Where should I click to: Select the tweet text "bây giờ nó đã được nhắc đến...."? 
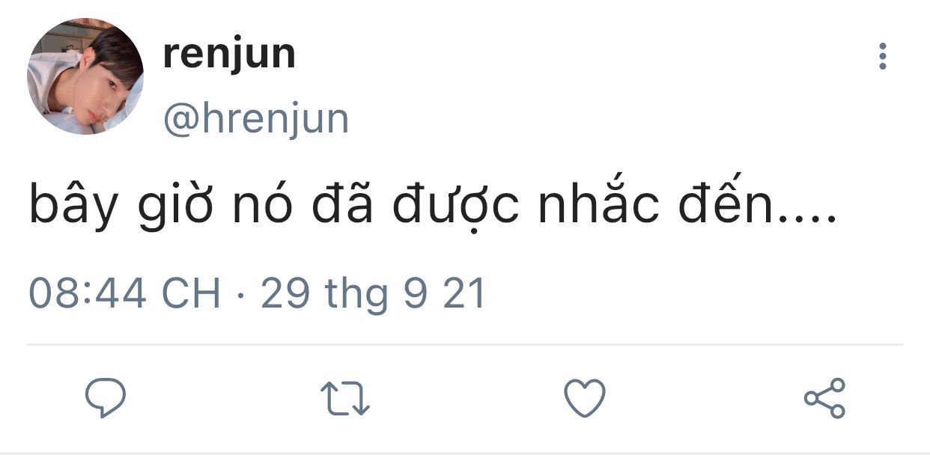[x=432, y=207]
